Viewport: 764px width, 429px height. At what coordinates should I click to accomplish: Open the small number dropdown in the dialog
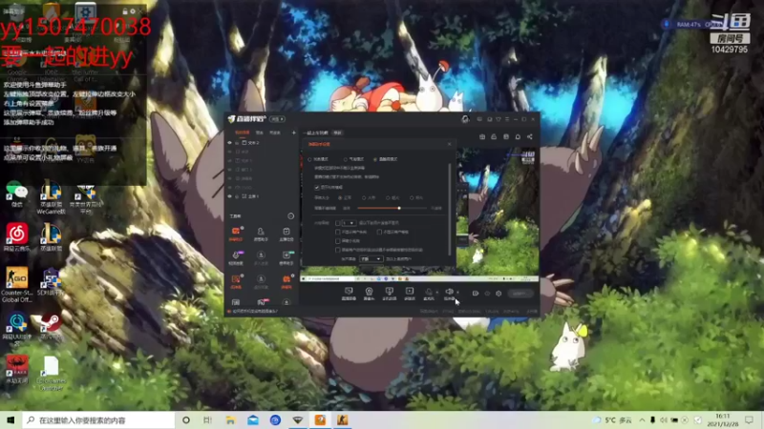coord(349,223)
